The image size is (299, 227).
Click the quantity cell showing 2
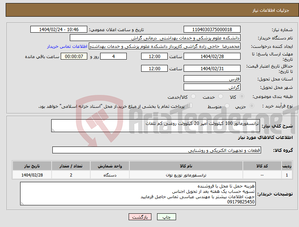71,175
